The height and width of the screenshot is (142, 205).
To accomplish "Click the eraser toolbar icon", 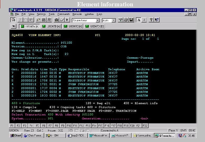I will pos(62,20).
